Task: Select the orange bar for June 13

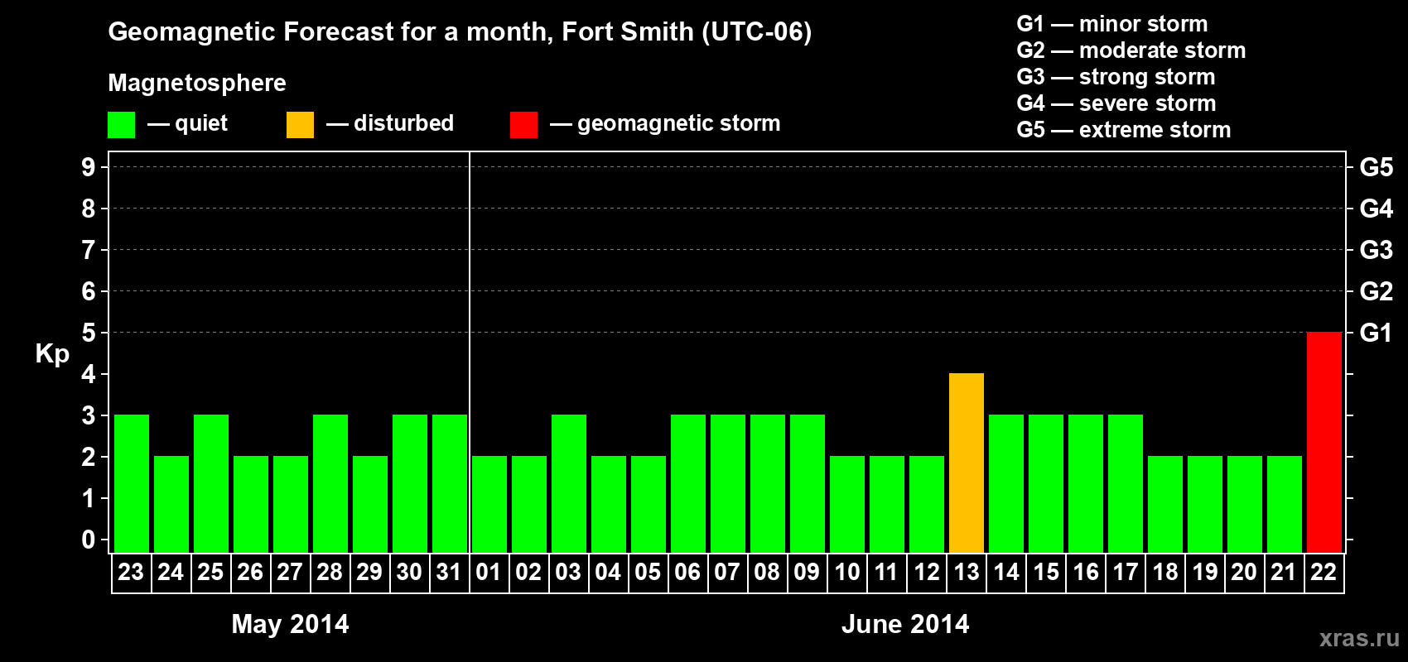Action: point(966,463)
